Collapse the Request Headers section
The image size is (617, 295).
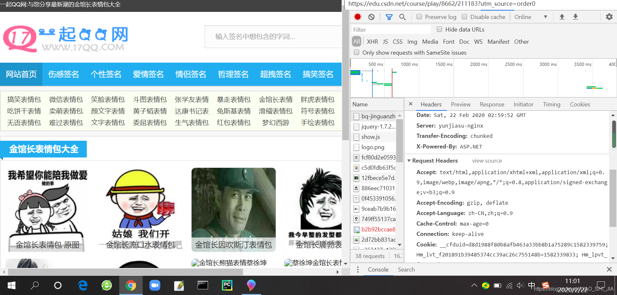point(409,160)
